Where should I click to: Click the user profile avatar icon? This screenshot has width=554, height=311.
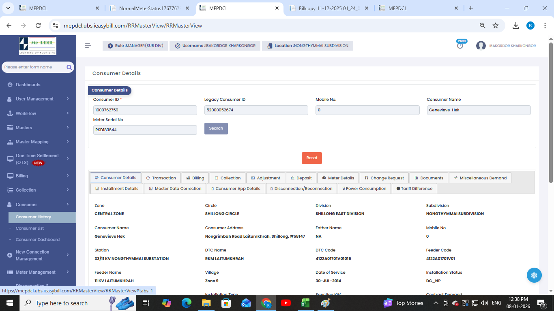(481, 46)
